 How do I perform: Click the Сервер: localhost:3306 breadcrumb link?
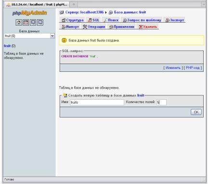tap(84, 12)
